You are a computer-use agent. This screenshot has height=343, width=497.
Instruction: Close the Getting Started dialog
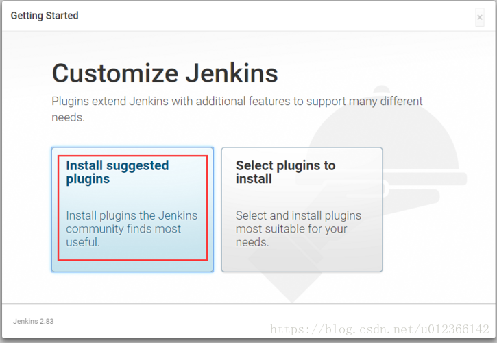[480, 17]
